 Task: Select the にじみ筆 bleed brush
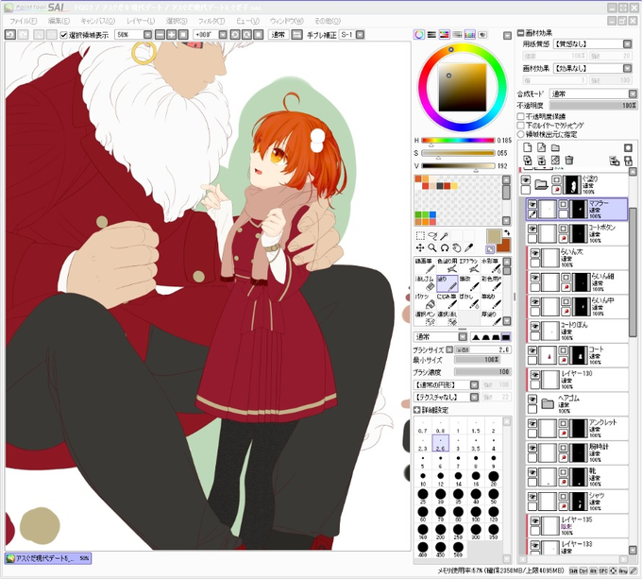click(447, 301)
